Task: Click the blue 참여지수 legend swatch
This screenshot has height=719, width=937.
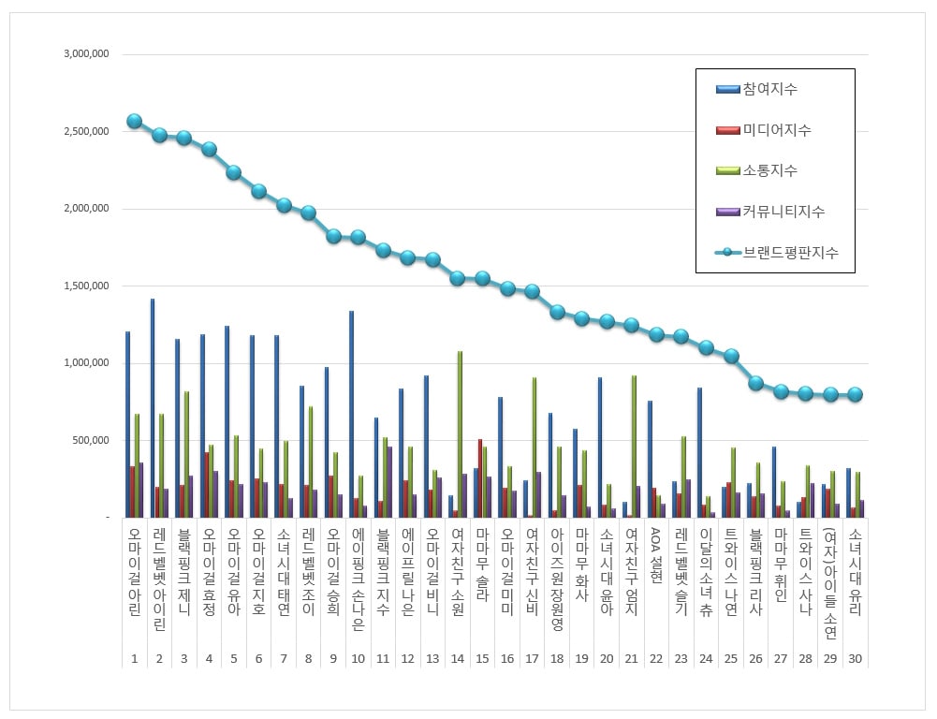Action: pyautogui.click(x=728, y=90)
